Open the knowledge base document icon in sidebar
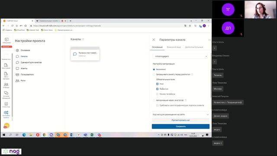Screen dimensions: 277x156 pyautogui.click(x=6, y=66)
